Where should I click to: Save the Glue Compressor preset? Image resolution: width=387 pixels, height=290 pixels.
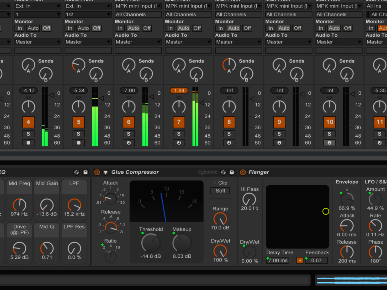click(232, 172)
